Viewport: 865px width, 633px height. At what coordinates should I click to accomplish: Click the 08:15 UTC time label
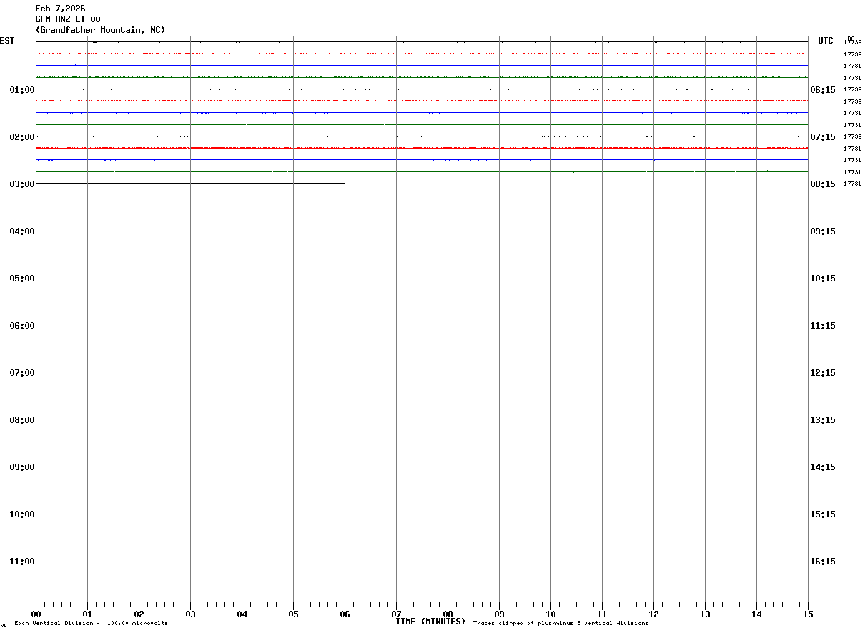click(x=823, y=184)
